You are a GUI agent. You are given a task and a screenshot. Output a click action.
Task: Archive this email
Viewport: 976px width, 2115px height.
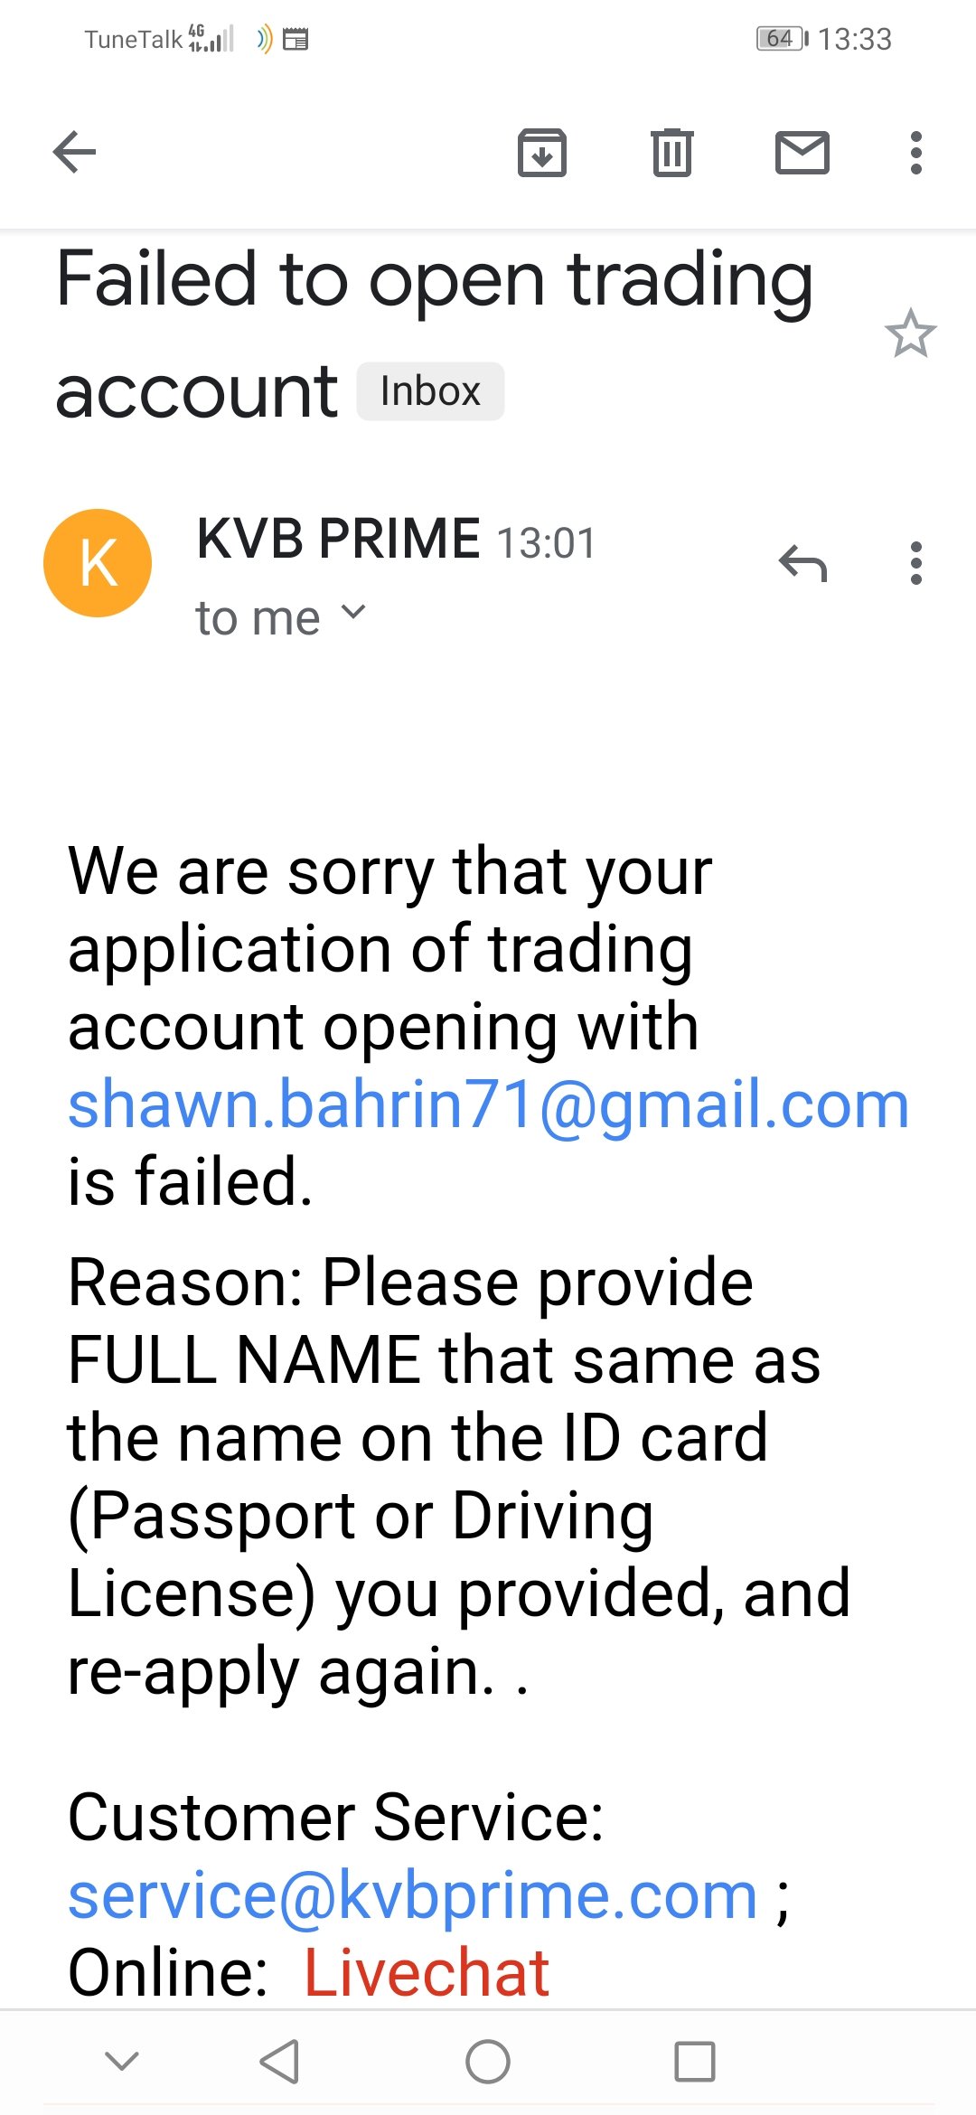tap(541, 152)
